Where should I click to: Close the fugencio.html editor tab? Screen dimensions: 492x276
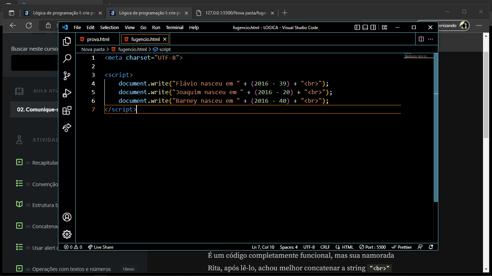[165, 39]
